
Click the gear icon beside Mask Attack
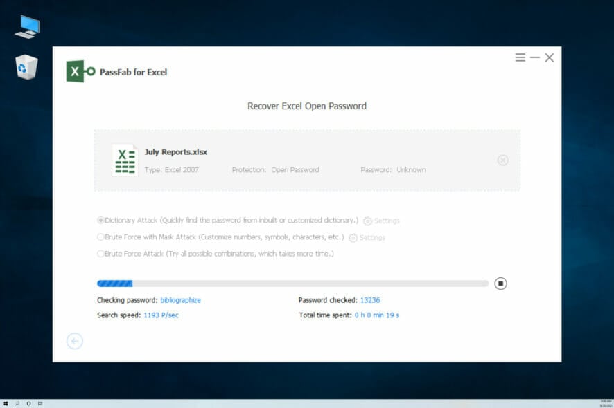click(353, 238)
